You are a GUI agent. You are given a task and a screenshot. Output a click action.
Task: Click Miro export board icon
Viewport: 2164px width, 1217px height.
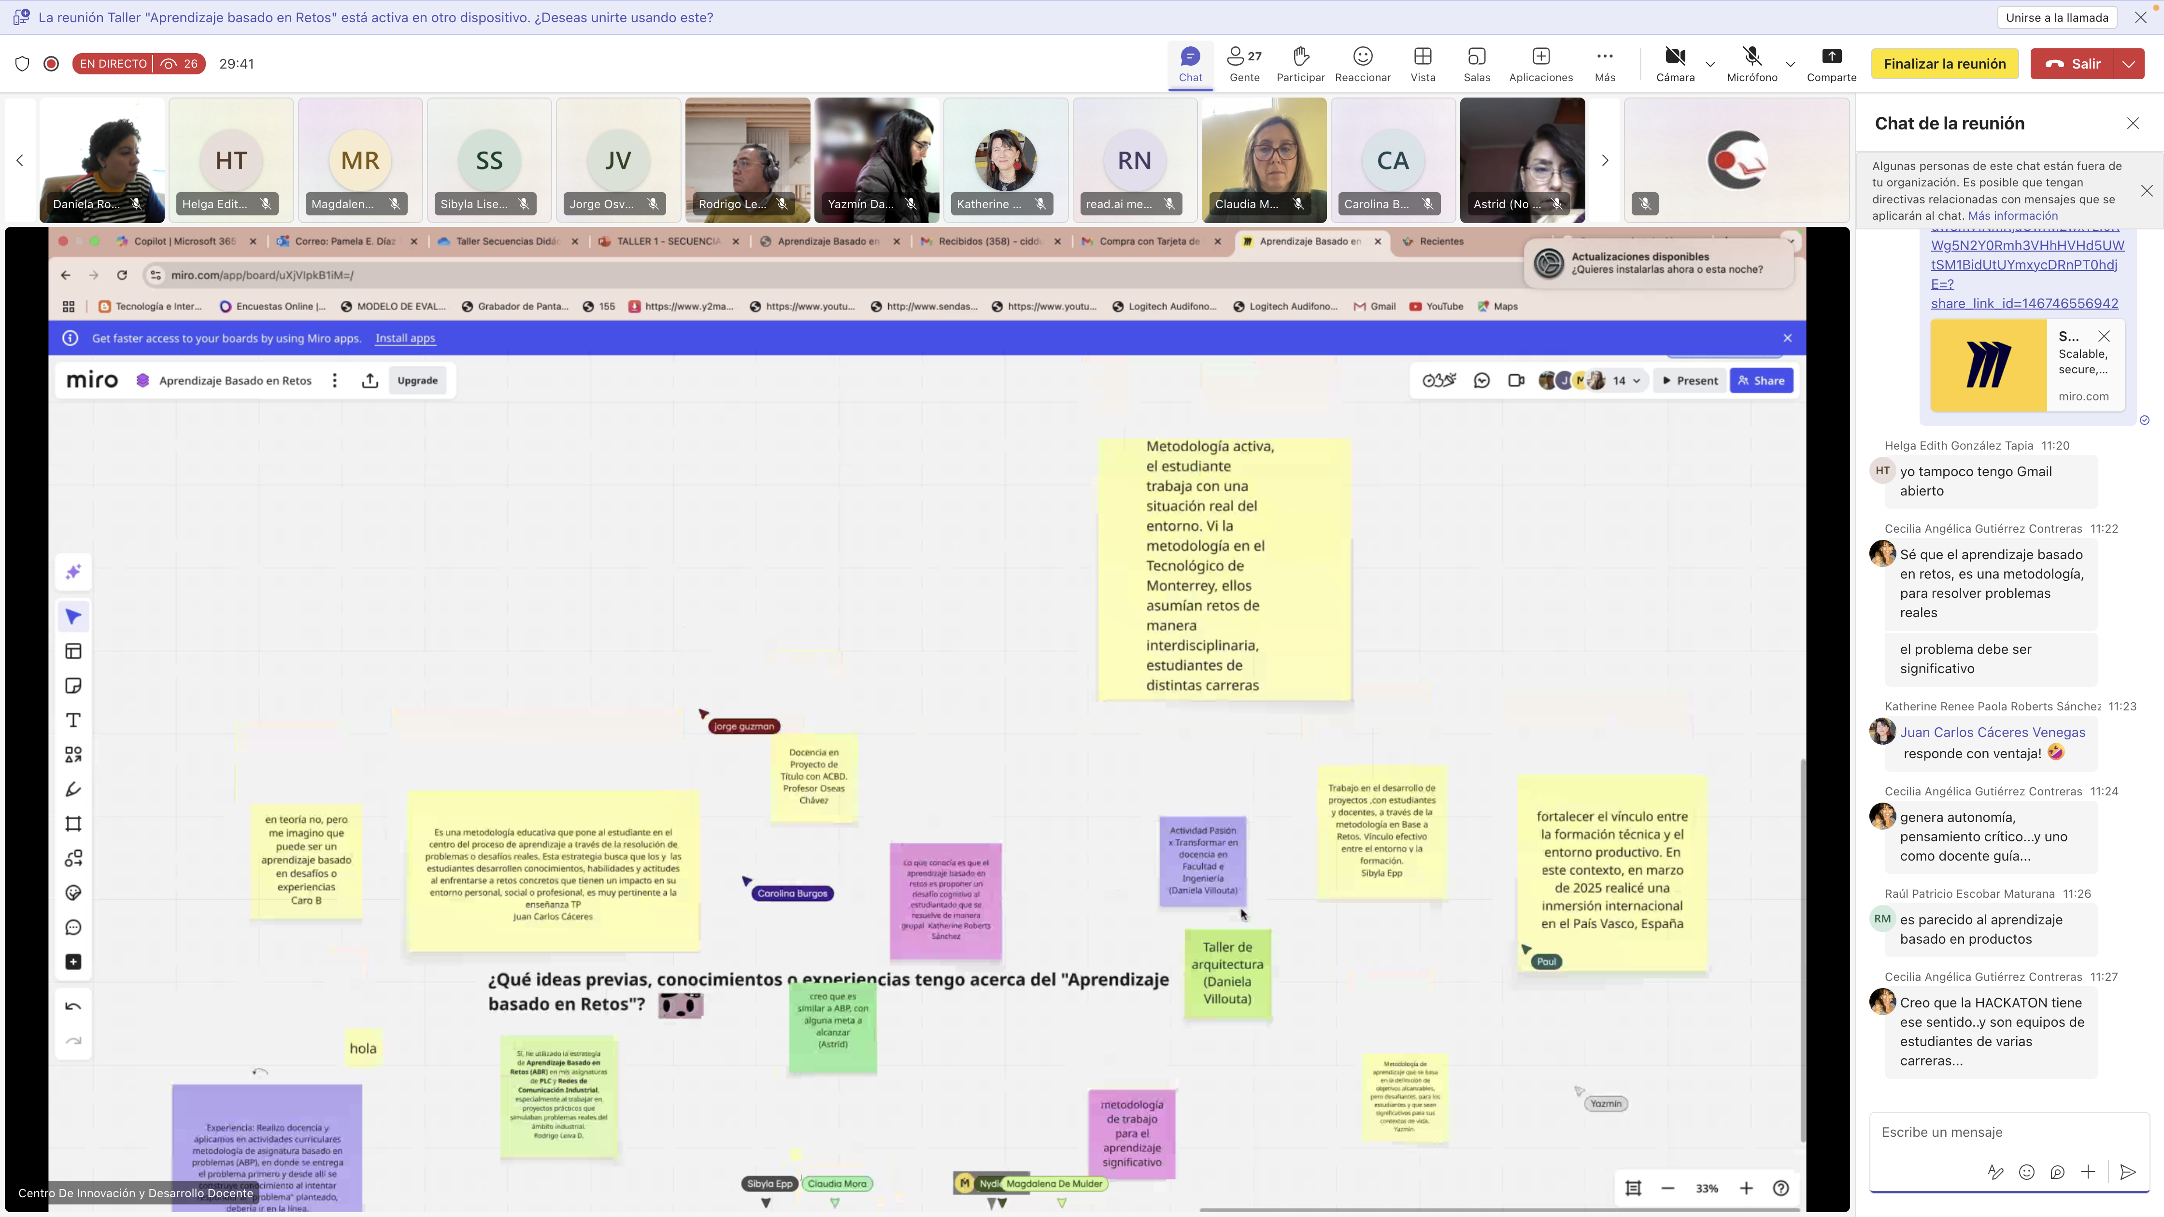click(x=370, y=381)
